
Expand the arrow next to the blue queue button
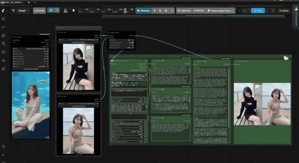point(57,10)
